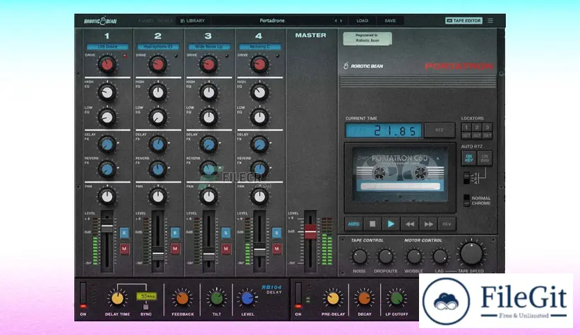
Task: Mute channel 4
Action: click(277, 248)
